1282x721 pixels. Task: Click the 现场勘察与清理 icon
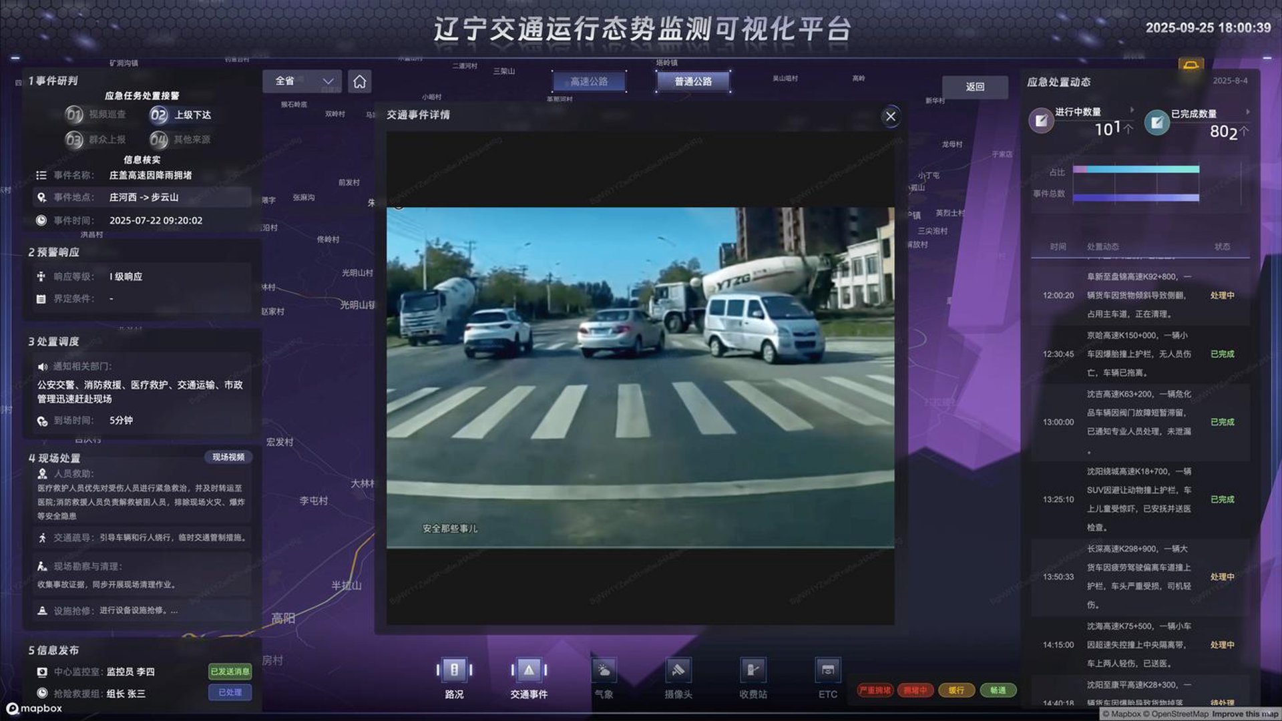(42, 566)
